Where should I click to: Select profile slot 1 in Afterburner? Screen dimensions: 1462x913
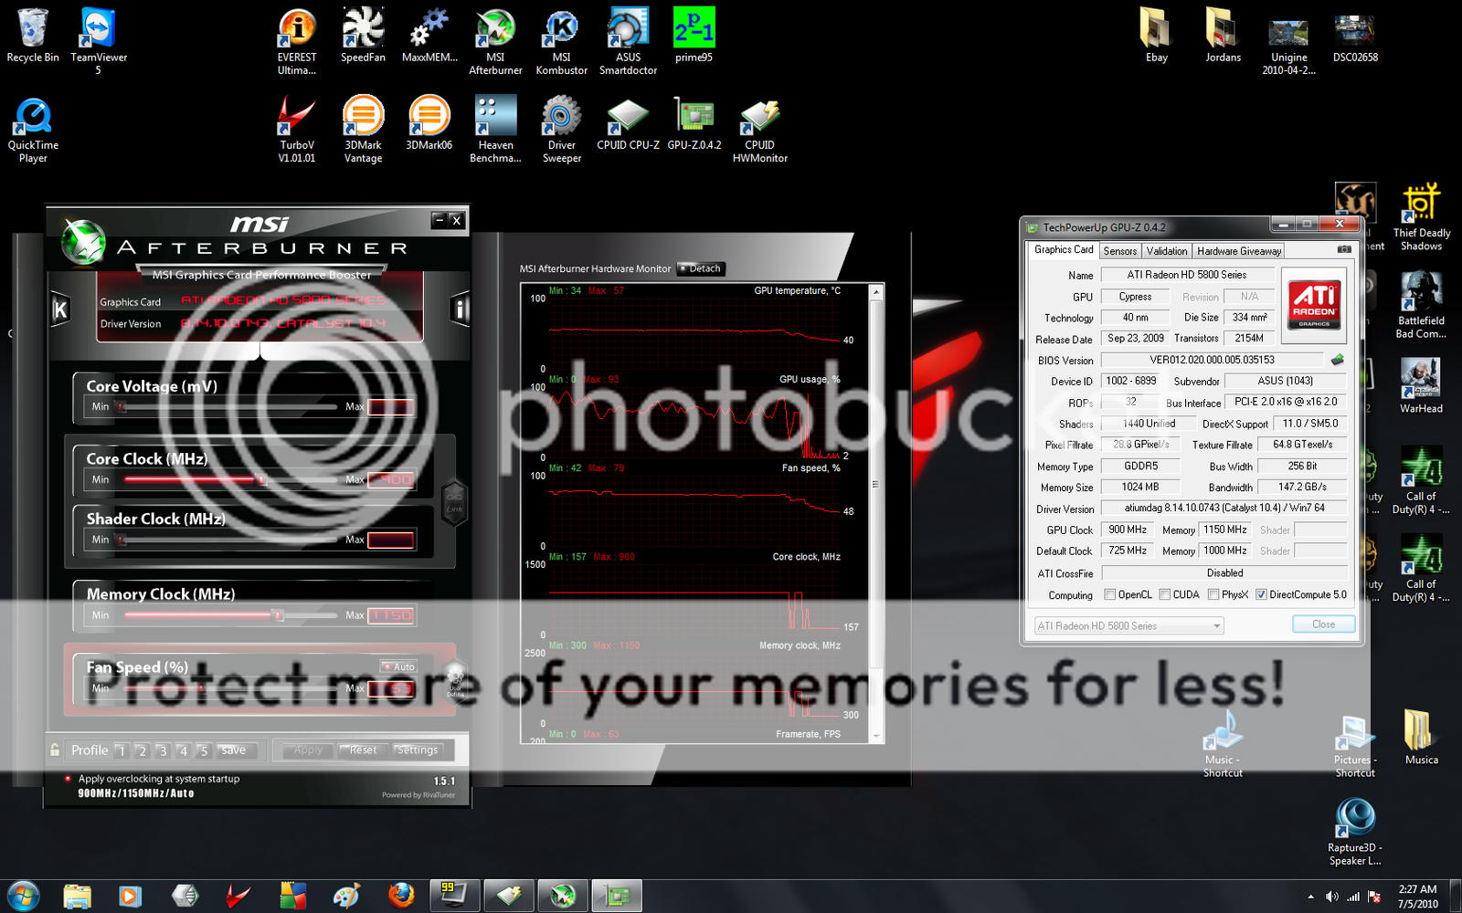121,750
